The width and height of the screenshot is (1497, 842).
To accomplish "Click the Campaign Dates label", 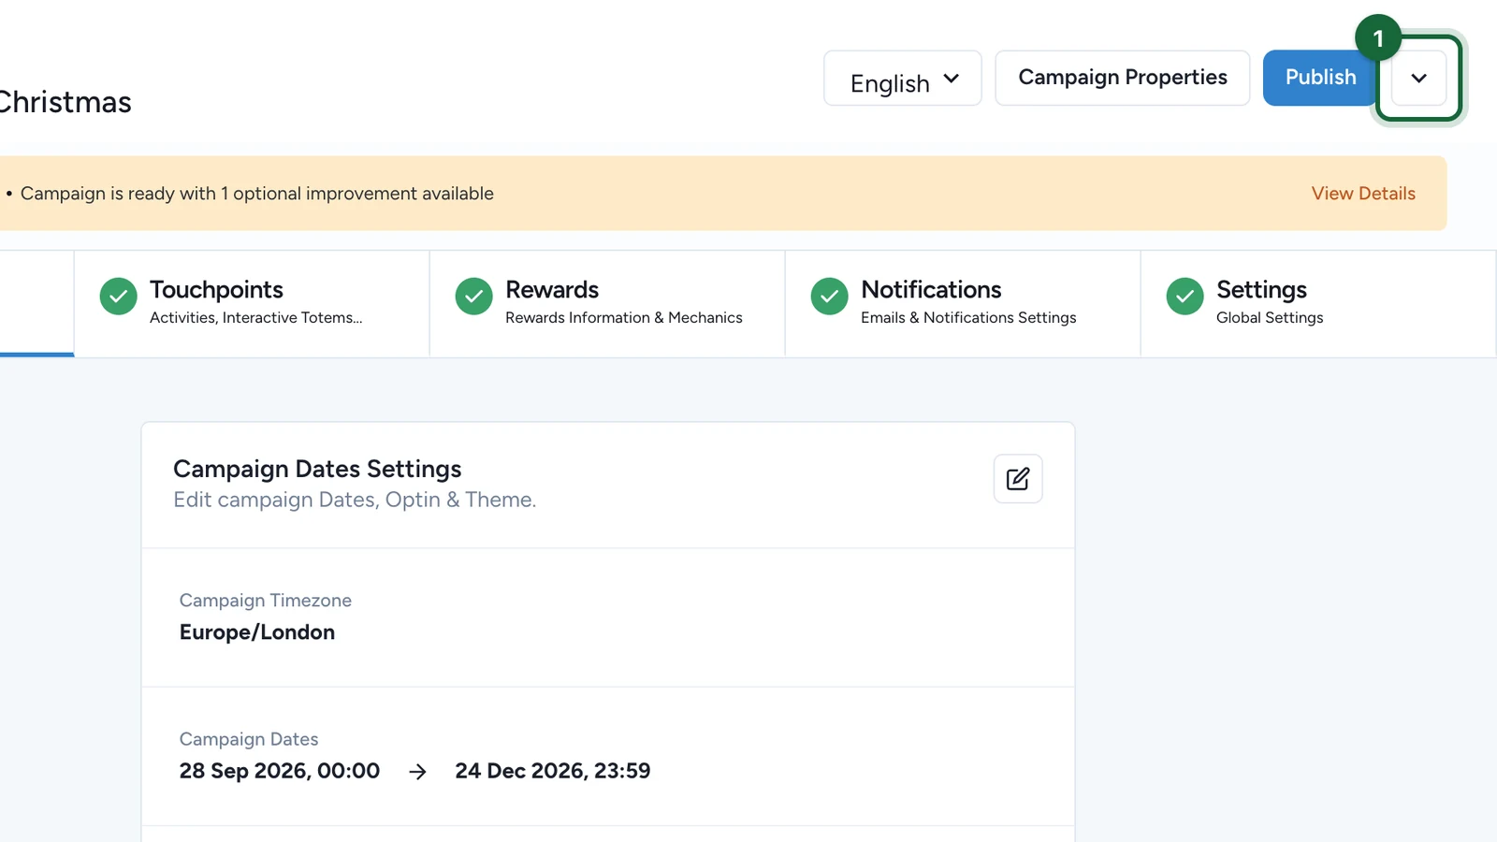I will [x=249, y=739].
